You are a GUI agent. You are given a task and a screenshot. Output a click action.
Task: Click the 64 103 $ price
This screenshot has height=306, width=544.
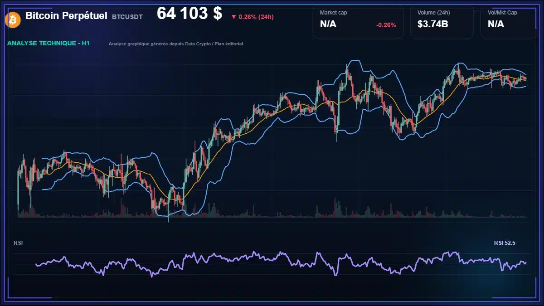189,14
